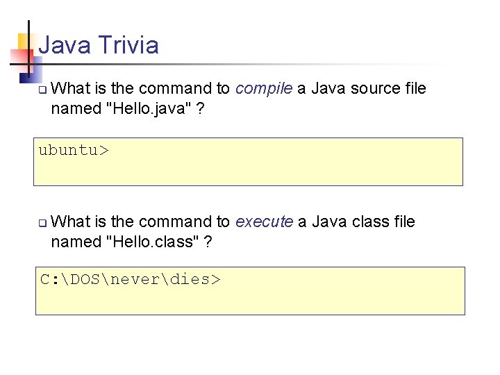500x375 pixels.
Task: Click the italic word "execute"
Action: click(x=264, y=222)
